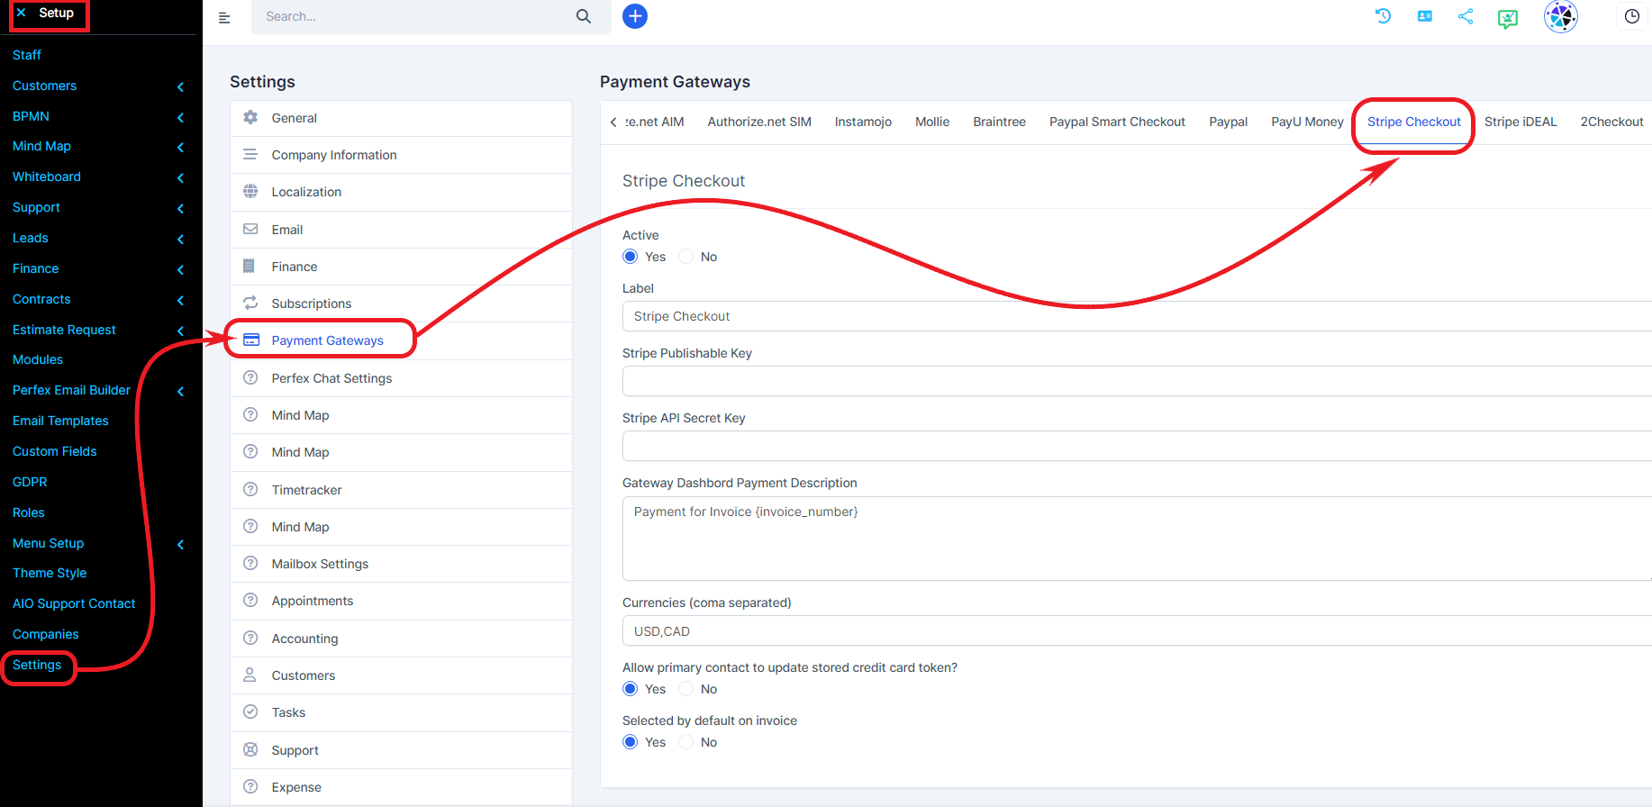This screenshot has height=807, width=1652.
Task: Open the history clock-arrow icon
Action: pos(1384,16)
